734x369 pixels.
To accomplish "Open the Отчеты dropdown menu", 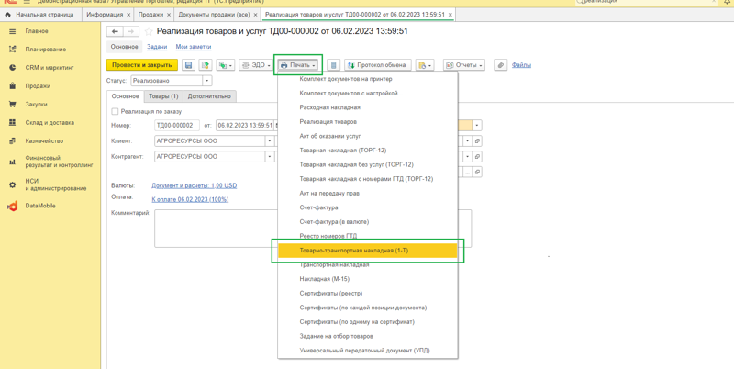I will (x=463, y=65).
